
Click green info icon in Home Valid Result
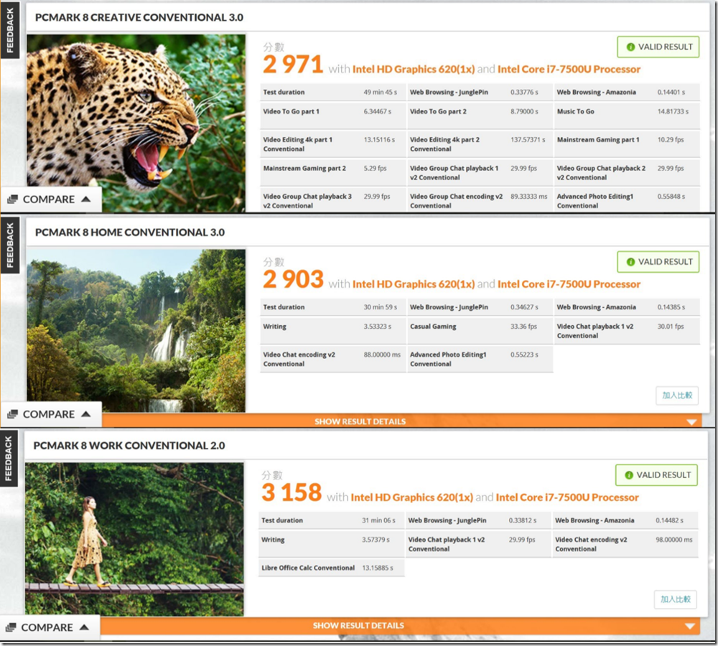click(630, 262)
